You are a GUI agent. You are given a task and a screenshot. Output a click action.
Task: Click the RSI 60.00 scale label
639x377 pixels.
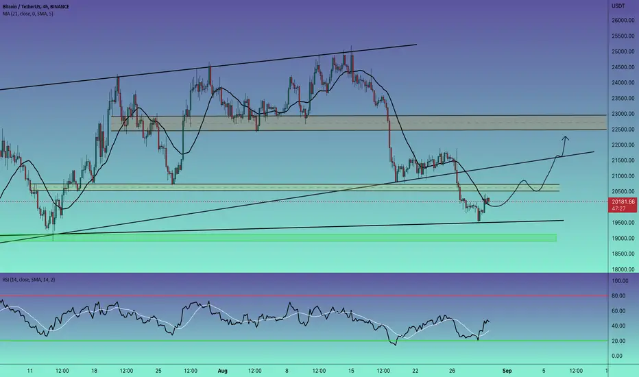click(x=618, y=311)
